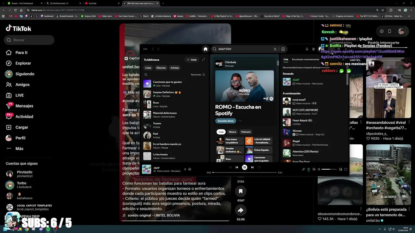The height and width of the screenshot is (233, 415).
Task: Share the TikTok video with the arrow icon
Action: (x=241, y=210)
